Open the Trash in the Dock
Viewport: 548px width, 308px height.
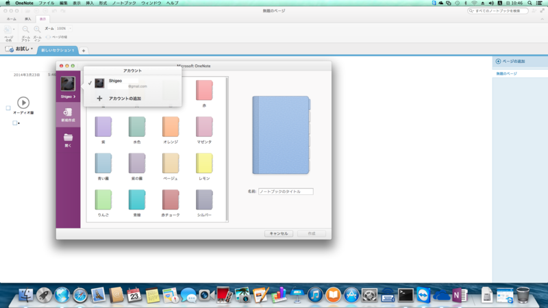tap(523, 295)
